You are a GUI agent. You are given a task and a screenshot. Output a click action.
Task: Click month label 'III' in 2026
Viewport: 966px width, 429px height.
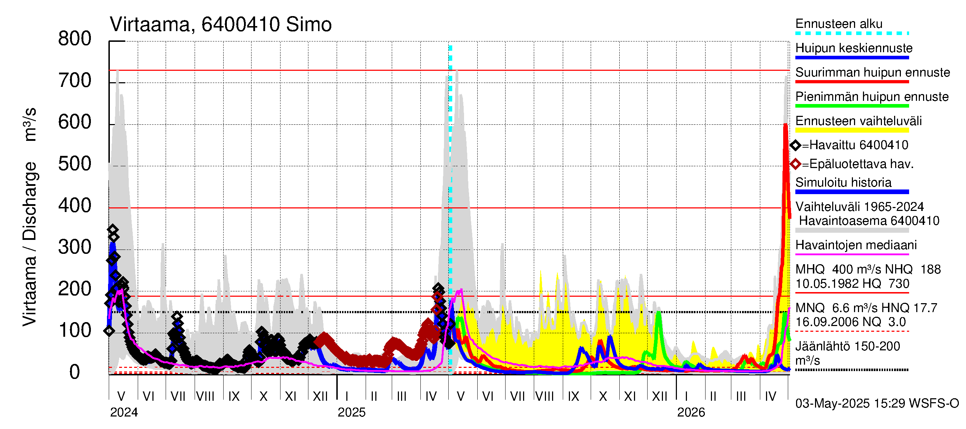tap(741, 396)
